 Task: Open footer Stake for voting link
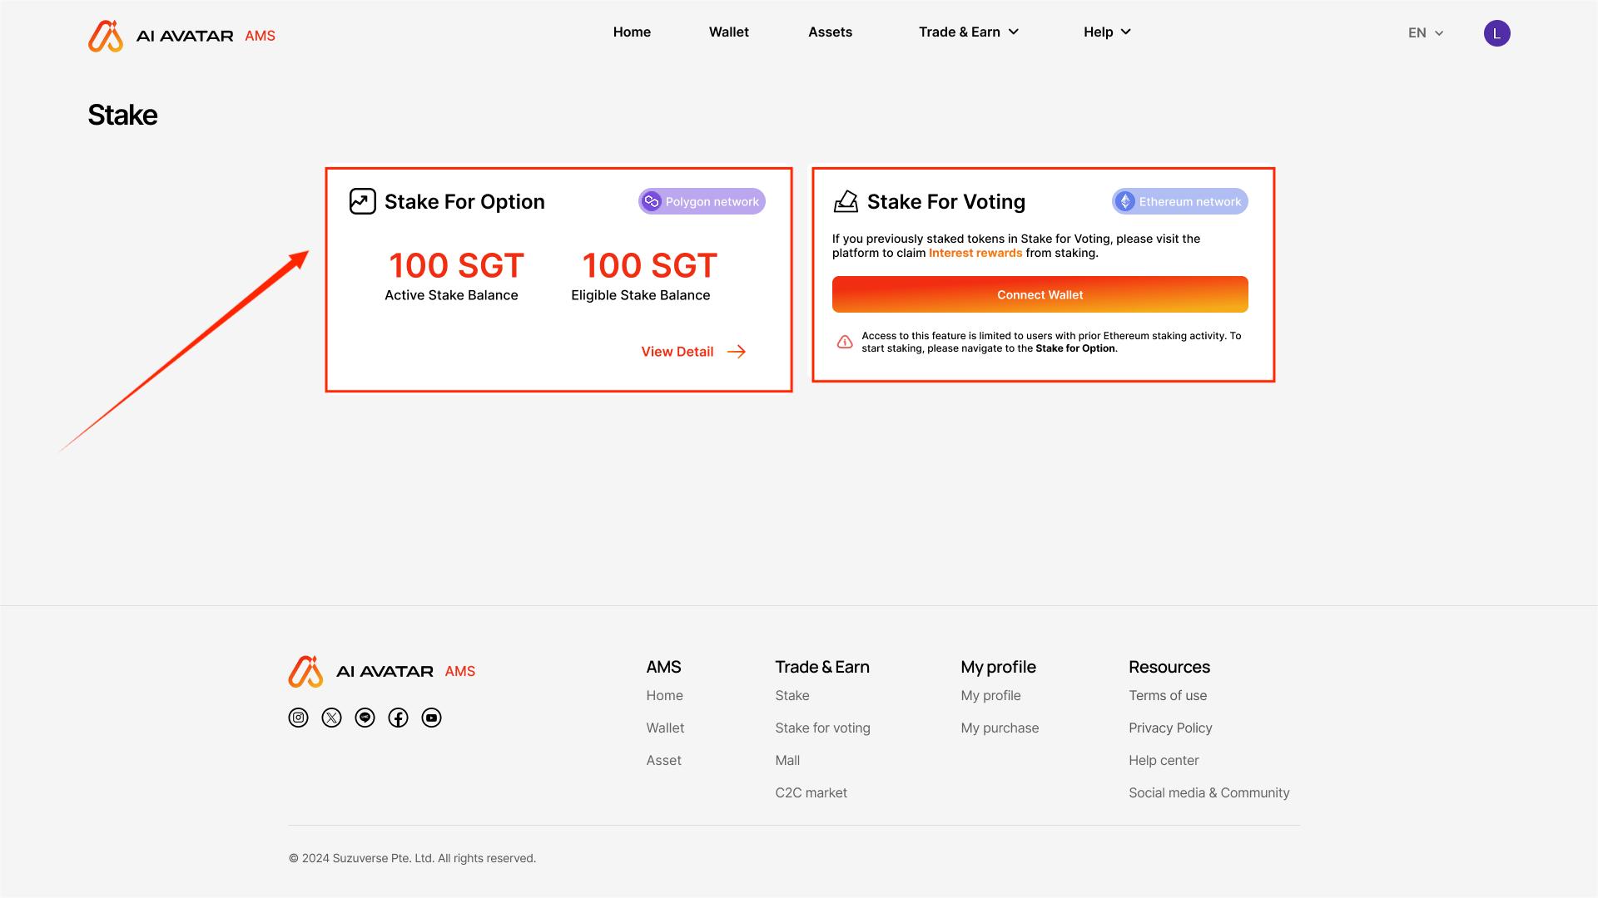pos(822,728)
